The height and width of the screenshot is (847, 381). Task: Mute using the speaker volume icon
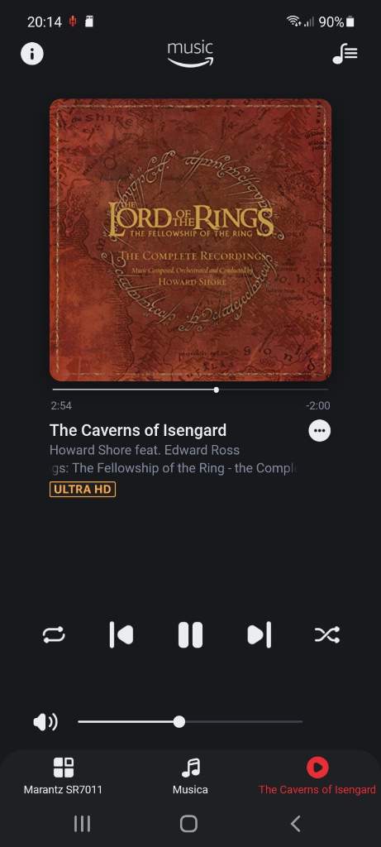45,721
